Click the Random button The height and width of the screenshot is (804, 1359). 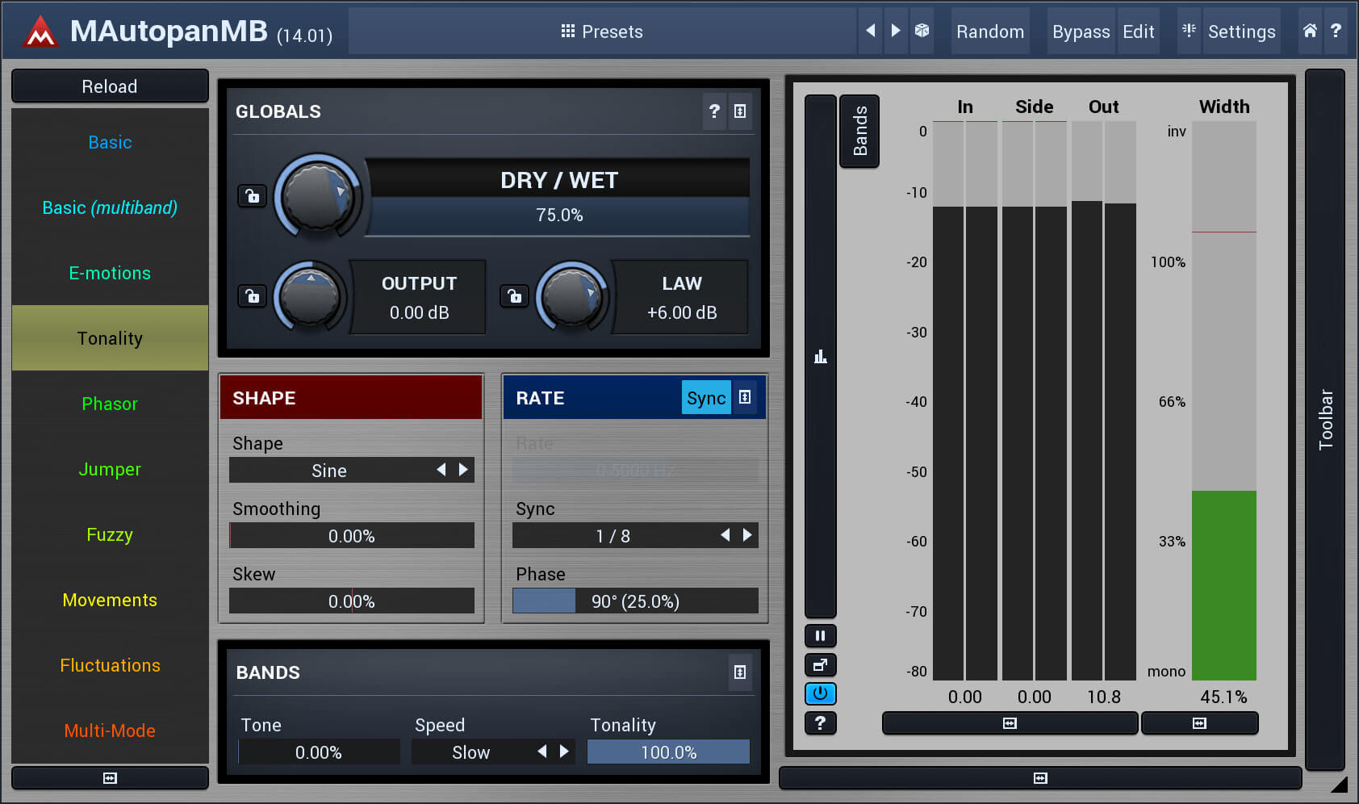(x=990, y=31)
